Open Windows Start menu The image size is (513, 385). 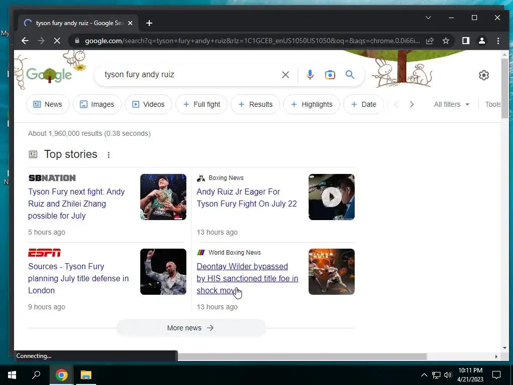(x=12, y=375)
